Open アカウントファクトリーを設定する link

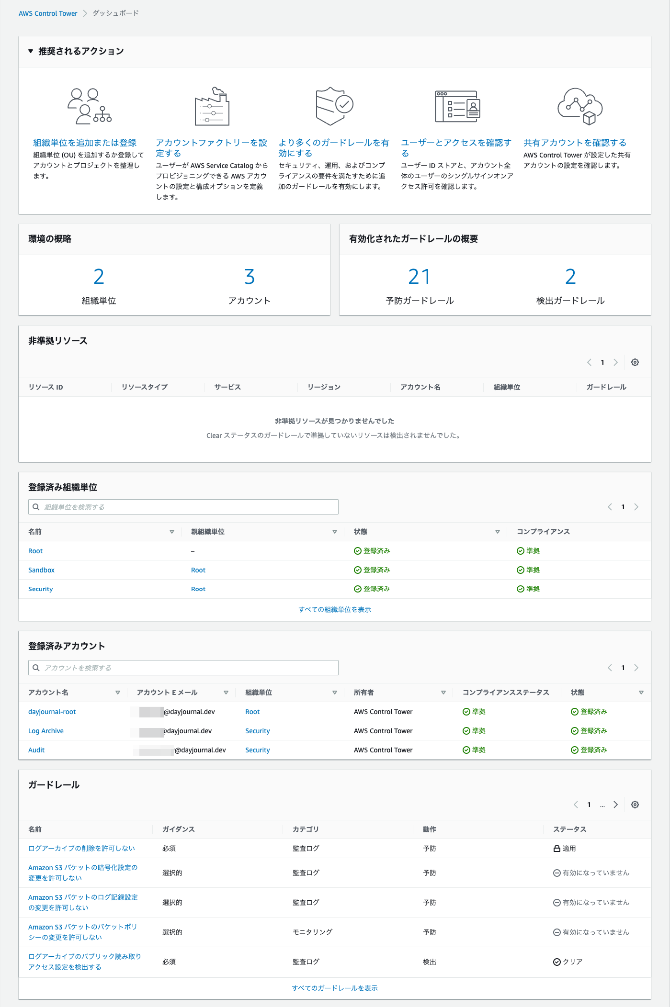point(211,148)
